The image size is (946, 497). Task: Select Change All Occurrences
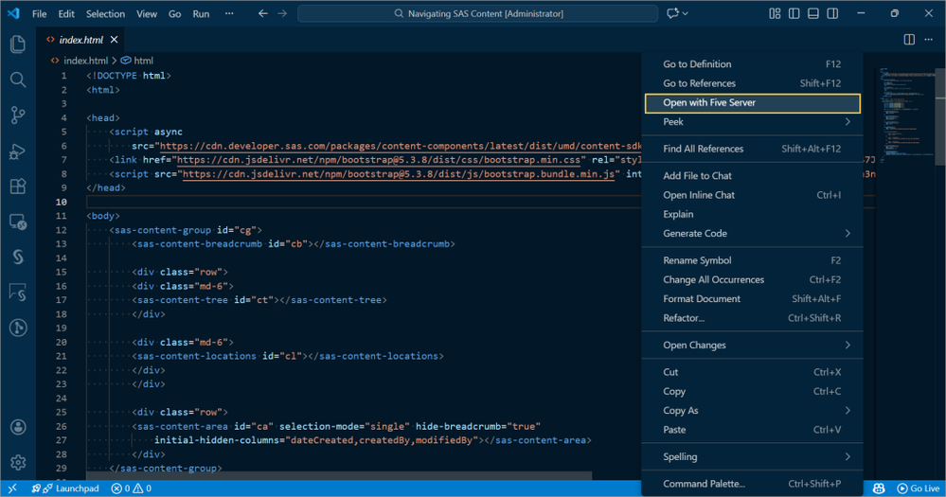752,280
